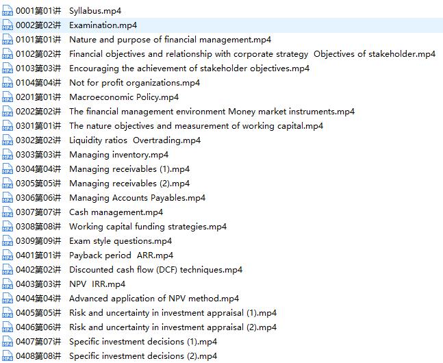
Task: Select Nature and purpose of financial management.mp4
Action: click(x=170, y=40)
